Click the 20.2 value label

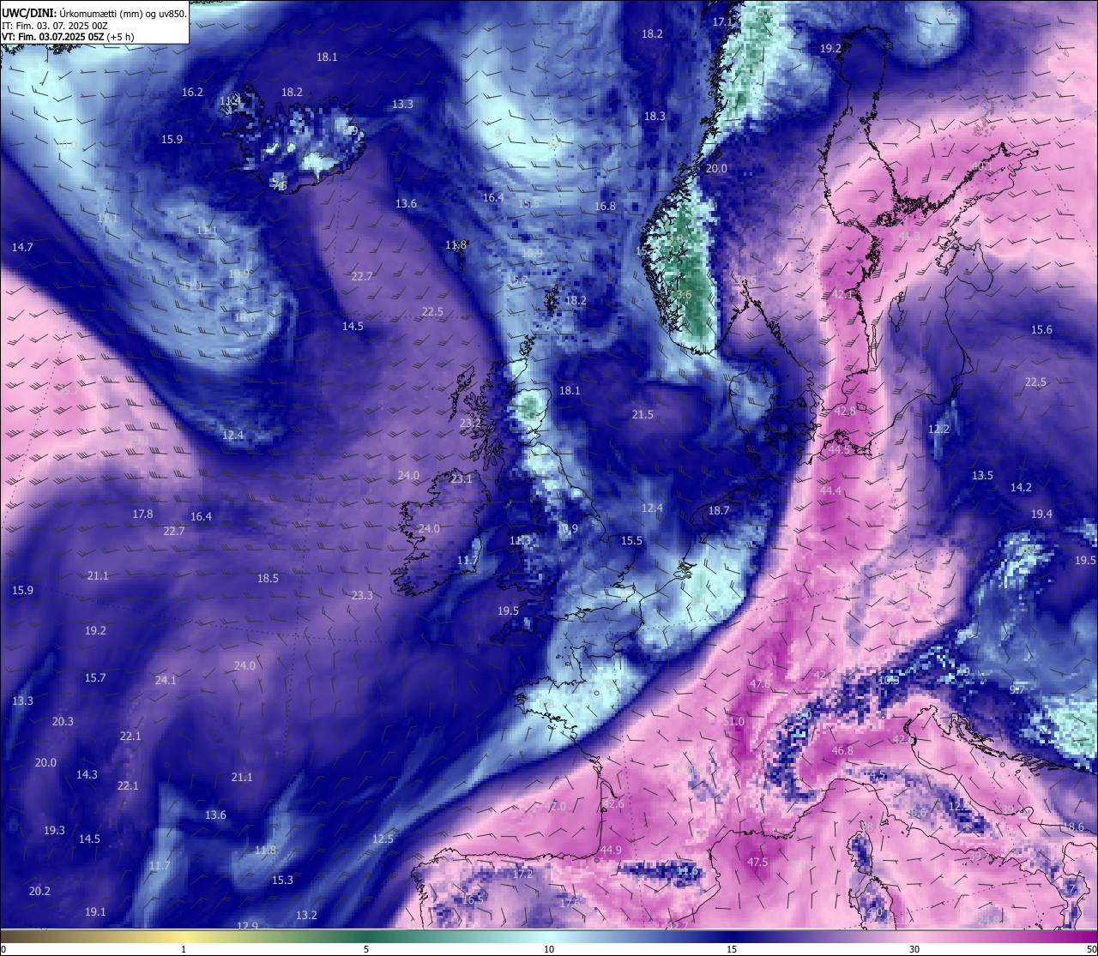click(x=39, y=891)
